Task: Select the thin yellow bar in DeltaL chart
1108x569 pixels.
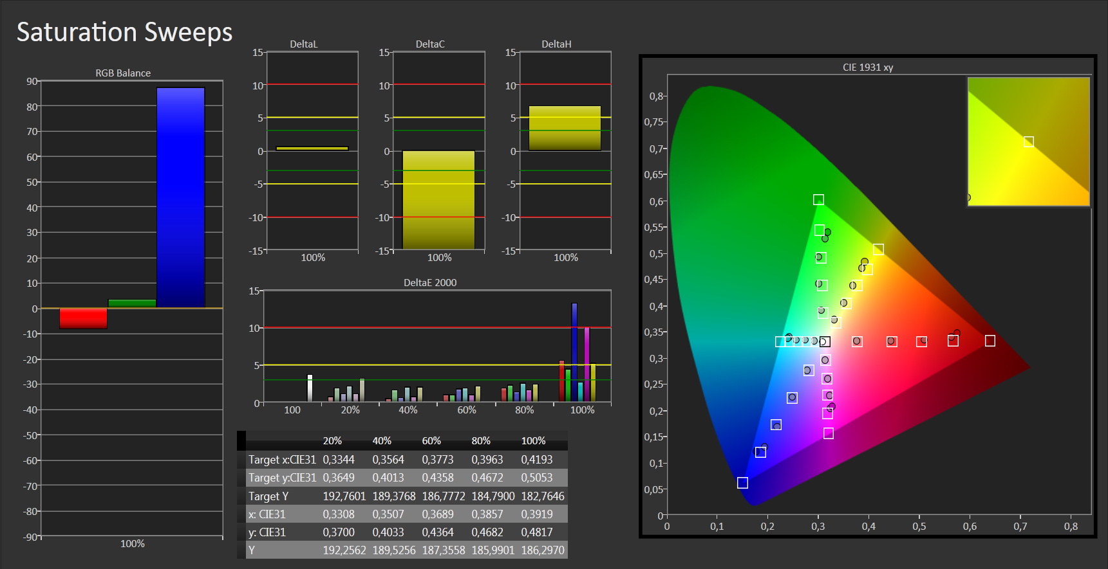Action: 312,149
